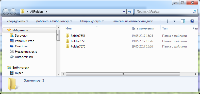Close the AllFolders window

192,3
